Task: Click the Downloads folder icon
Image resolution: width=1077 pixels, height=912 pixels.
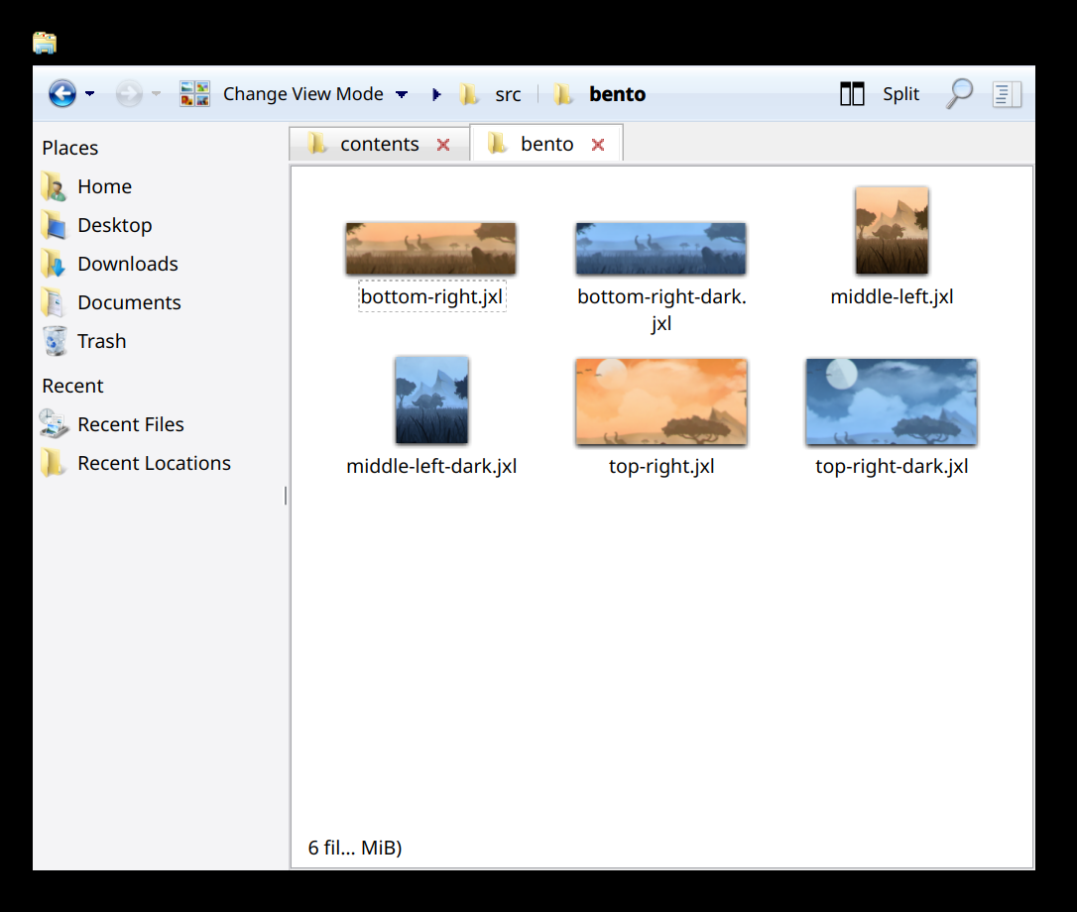Action: [x=54, y=264]
